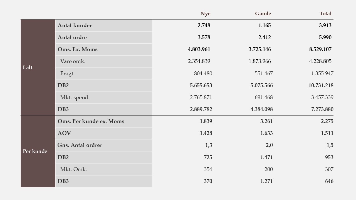Select the Nye customers value 2.748
The height and width of the screenshot is (200, 356).
[204, 26]
